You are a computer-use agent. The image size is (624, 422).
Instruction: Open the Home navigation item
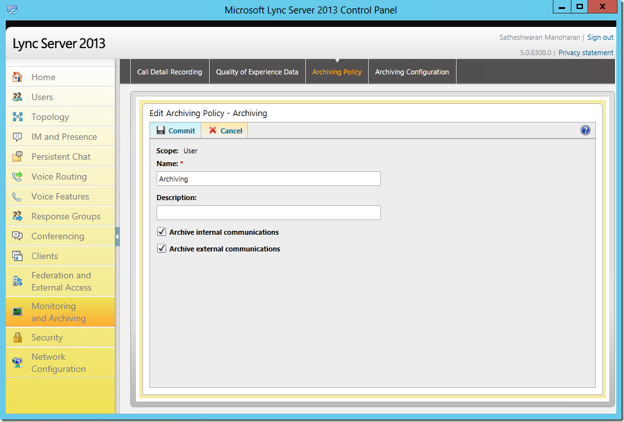(60, 77)
